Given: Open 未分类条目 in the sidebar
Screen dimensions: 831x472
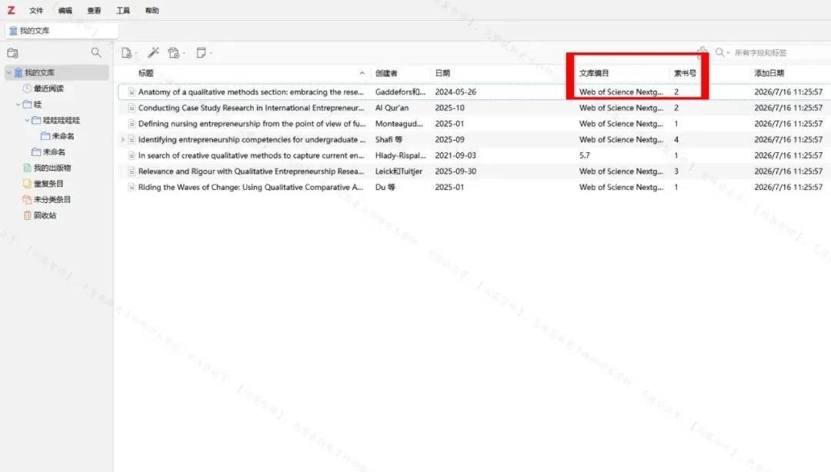Looking at the screenshot, I should [x=52, y=200].
